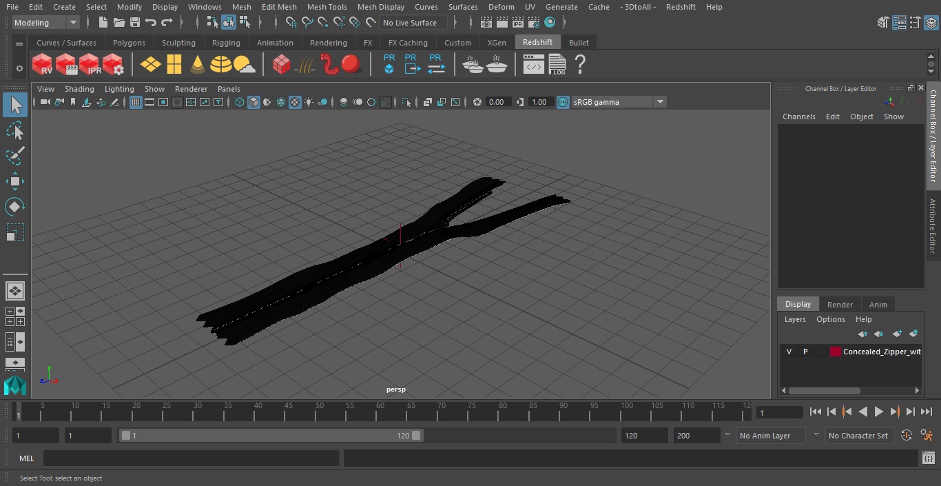941x486 pixels.
Task: Toggle film gate viewport icon
Action: pyautogui.click(x=149, y=102)
